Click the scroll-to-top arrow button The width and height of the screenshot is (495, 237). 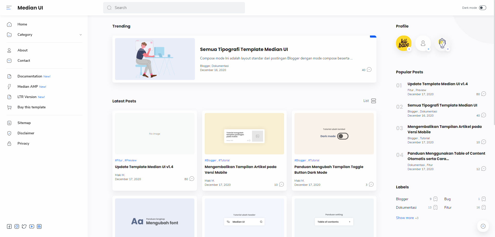point(483,226)
